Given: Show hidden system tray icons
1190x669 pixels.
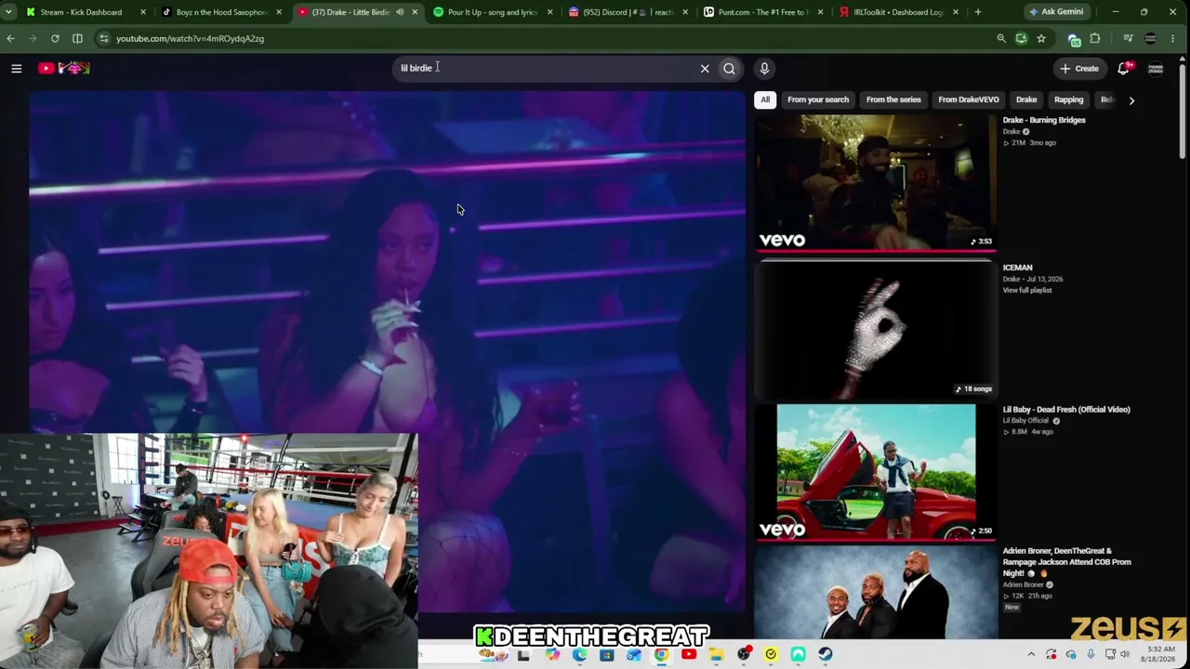Looking at the screenshot, I should 1031,655.
